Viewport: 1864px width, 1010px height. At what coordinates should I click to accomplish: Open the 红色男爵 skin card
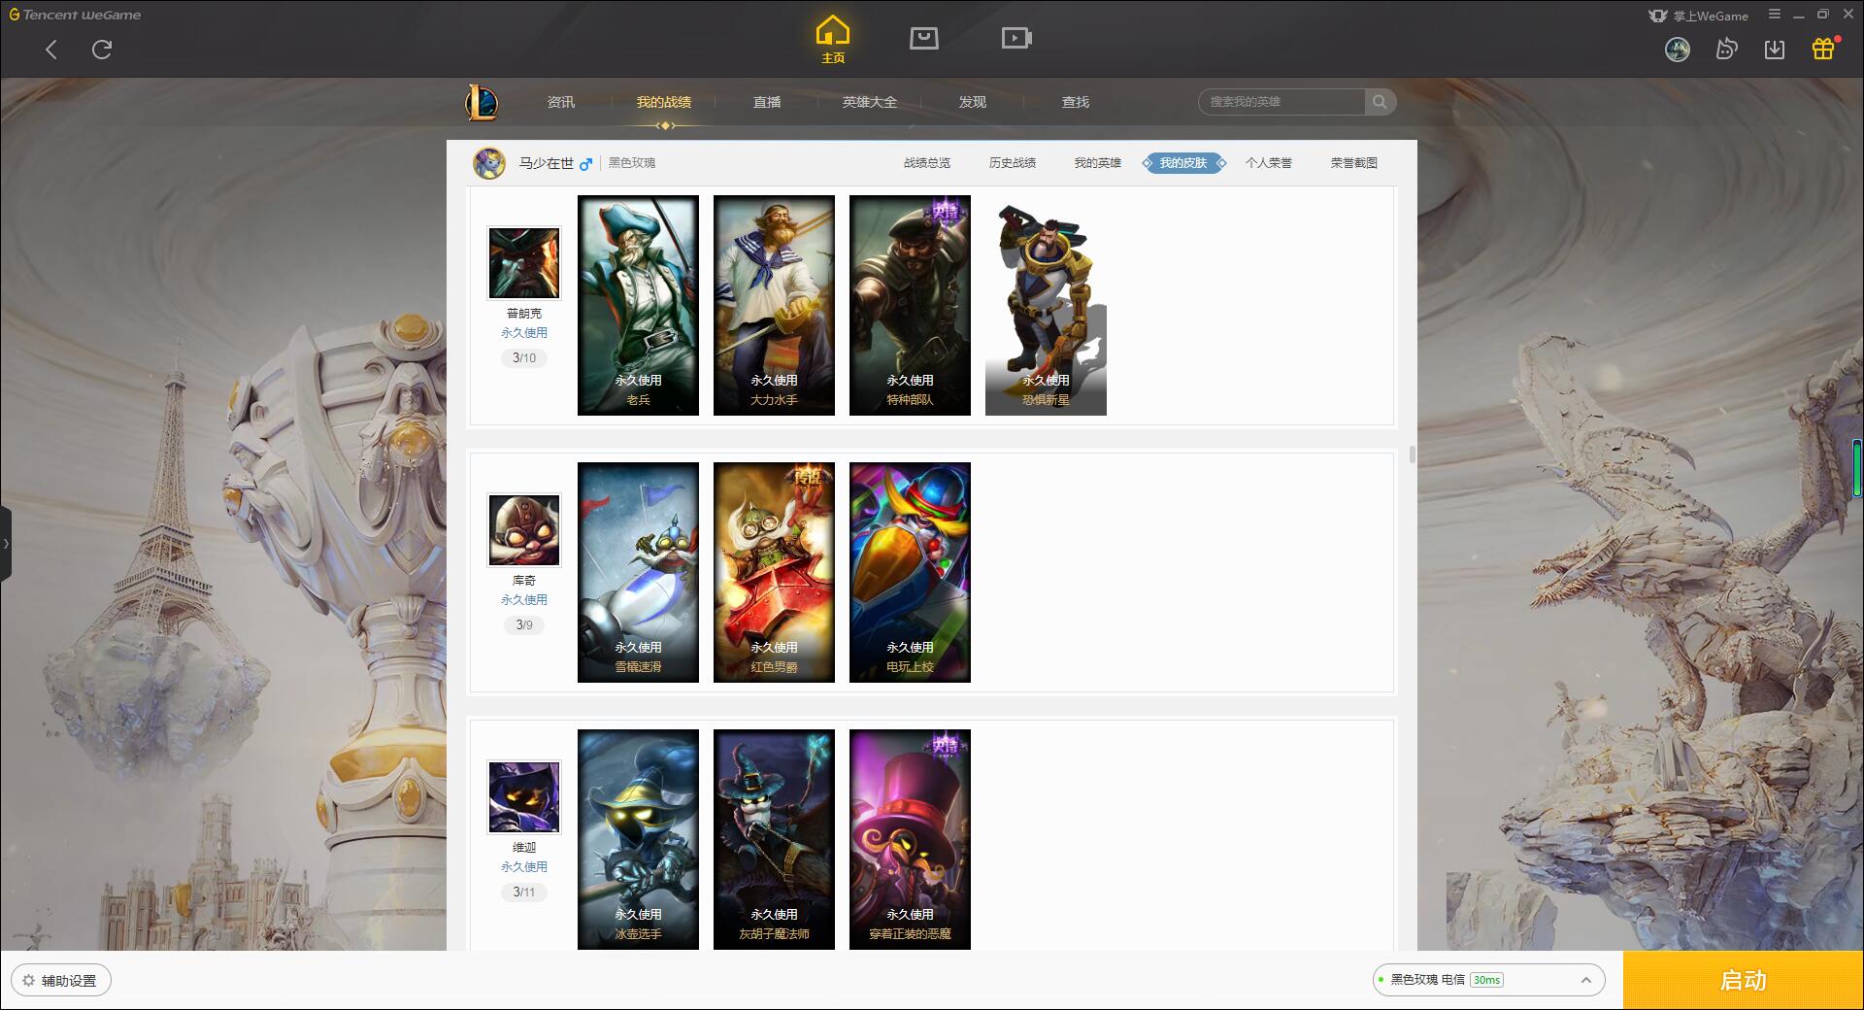click(774, 573)
